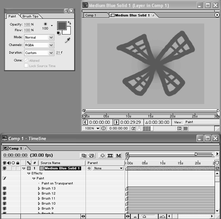Open the Channels dropdown showing RGBA
221x219 pixels.
pyautogui.click(x=39, y=45)
